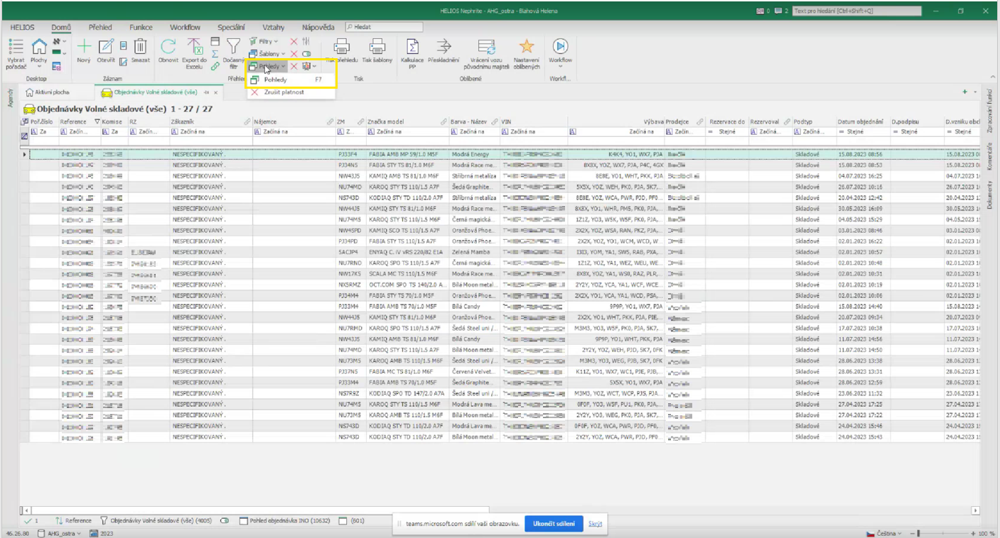Click Nastavení oblíbených star icon
Screen dimensions: 1000x538
point(526,47)
